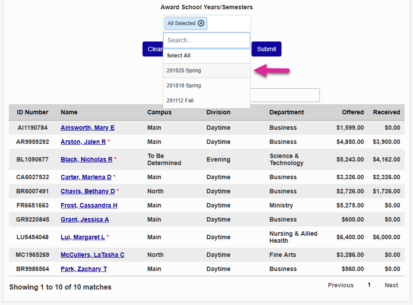The width and height of the screenshot is (413, 305).
Task: Click ID cell AI1190784
Action: [x=32, y=128]
